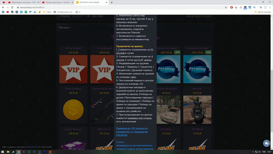Click the red app icon on the taskbar

pyautogui.click(x=50, y=152)
